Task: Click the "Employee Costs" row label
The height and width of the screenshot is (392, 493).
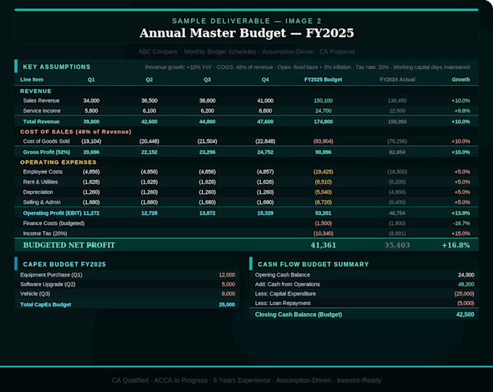Action: point(43,172)
